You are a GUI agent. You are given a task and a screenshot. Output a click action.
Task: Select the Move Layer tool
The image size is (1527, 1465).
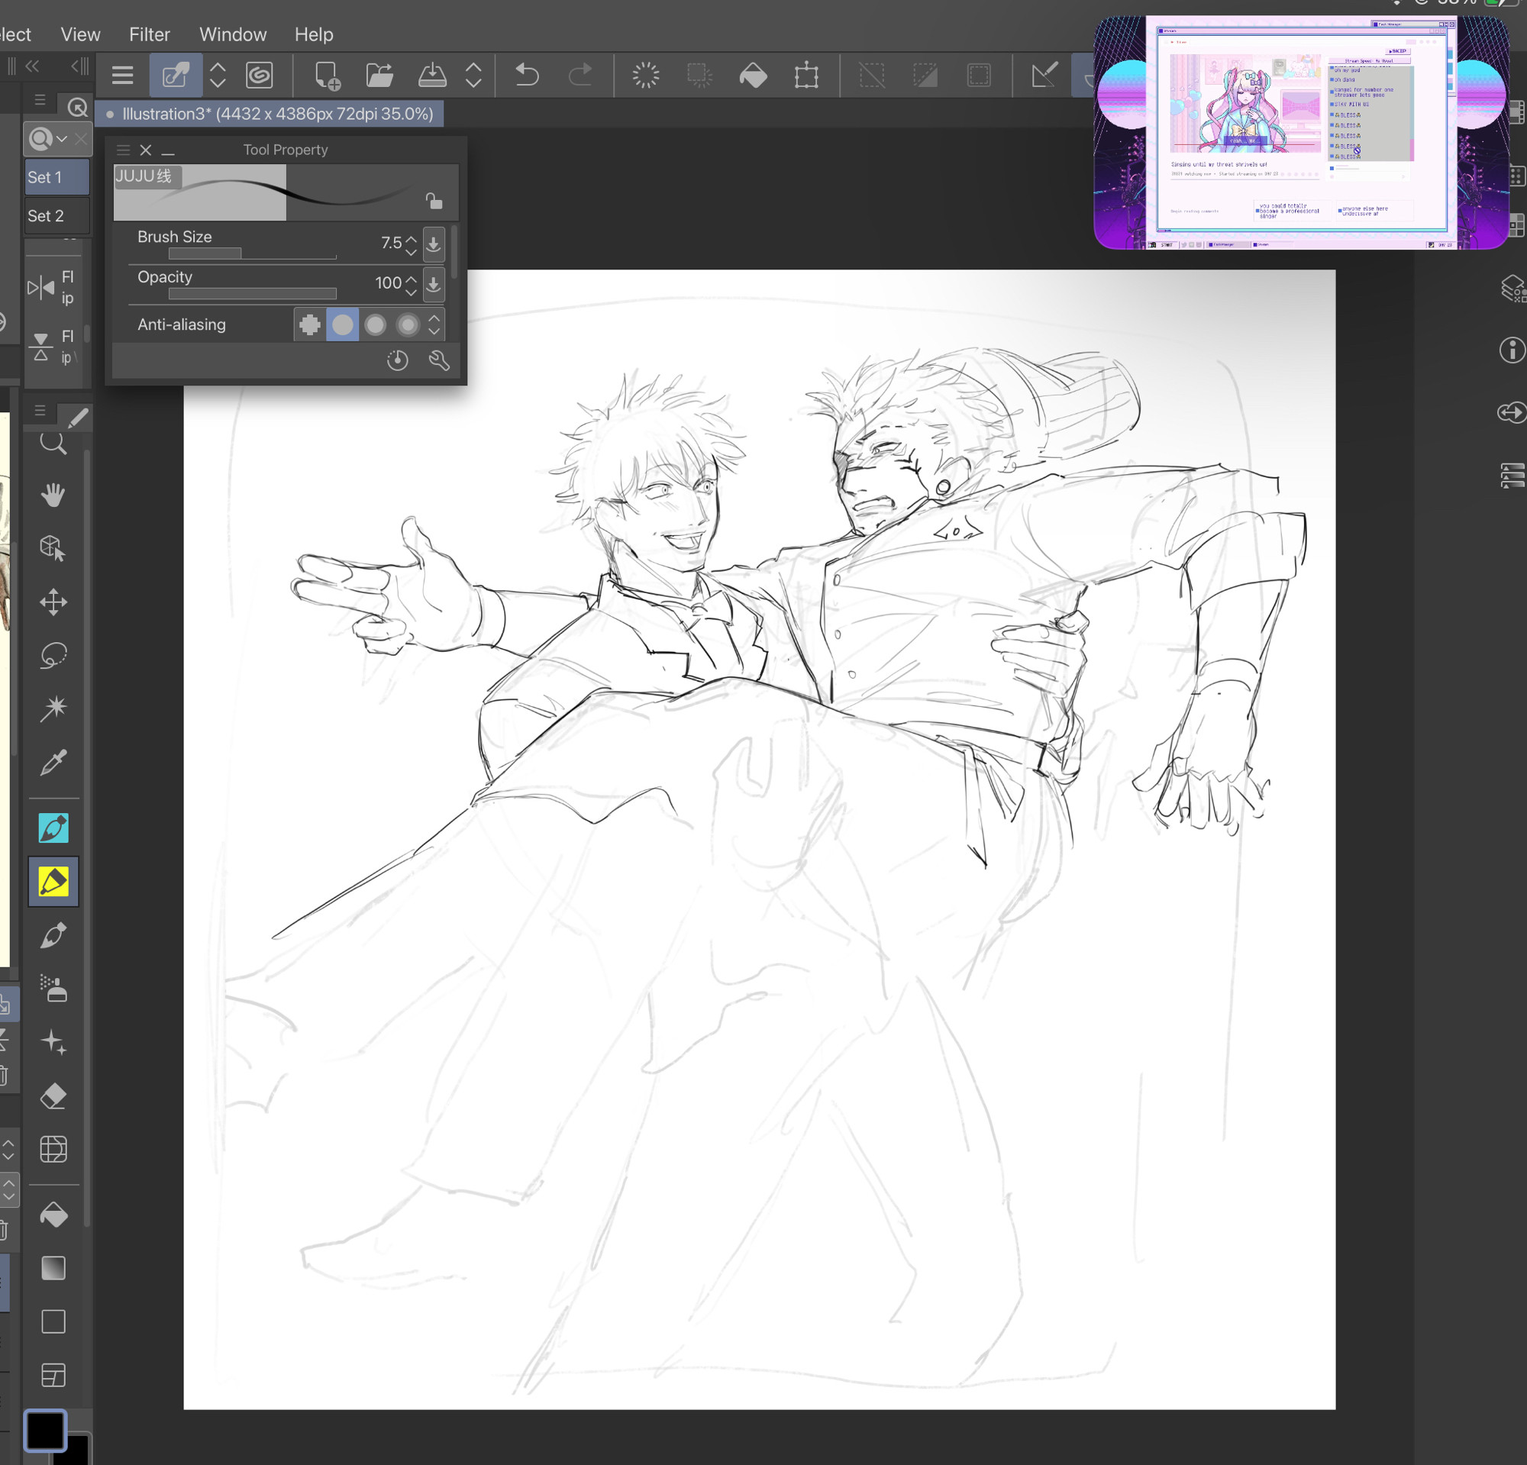[x=53, y=602]
